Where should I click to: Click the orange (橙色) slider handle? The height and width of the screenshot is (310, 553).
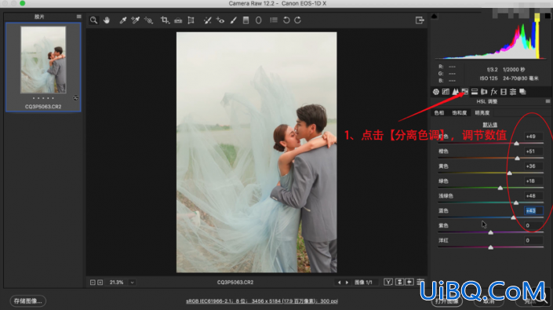click(x=517, y=158)
